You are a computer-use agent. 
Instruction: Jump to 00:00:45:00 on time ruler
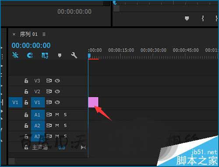click(x=186, y=50)
